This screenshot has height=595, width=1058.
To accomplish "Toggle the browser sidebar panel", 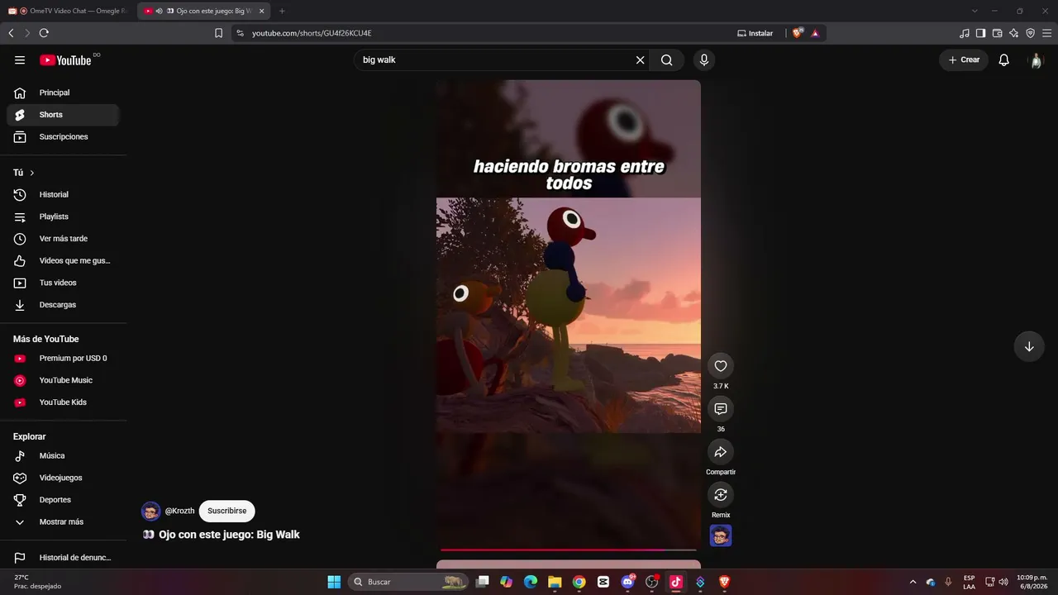I will pos(981,33).
